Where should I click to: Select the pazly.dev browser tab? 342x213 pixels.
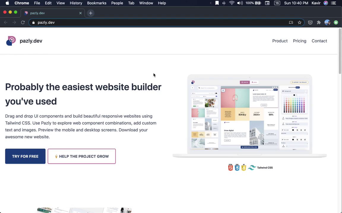[x=52, y=13]
